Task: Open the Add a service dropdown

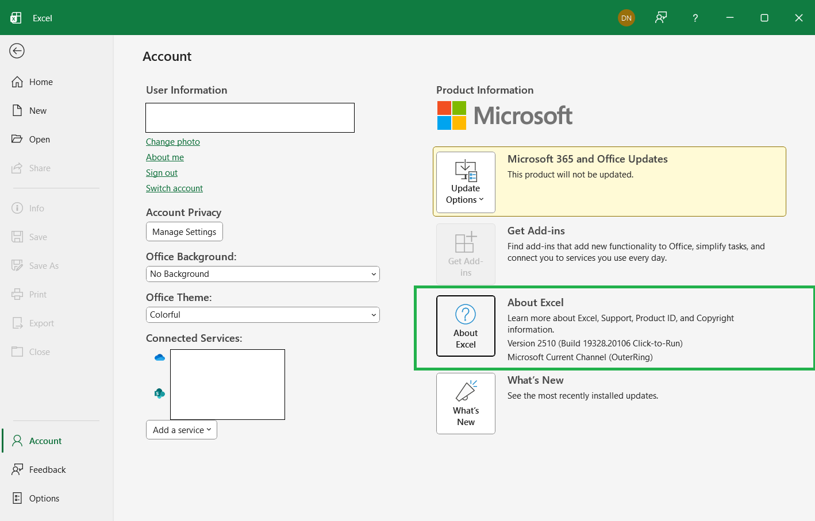Action: [x=182, y=430]
